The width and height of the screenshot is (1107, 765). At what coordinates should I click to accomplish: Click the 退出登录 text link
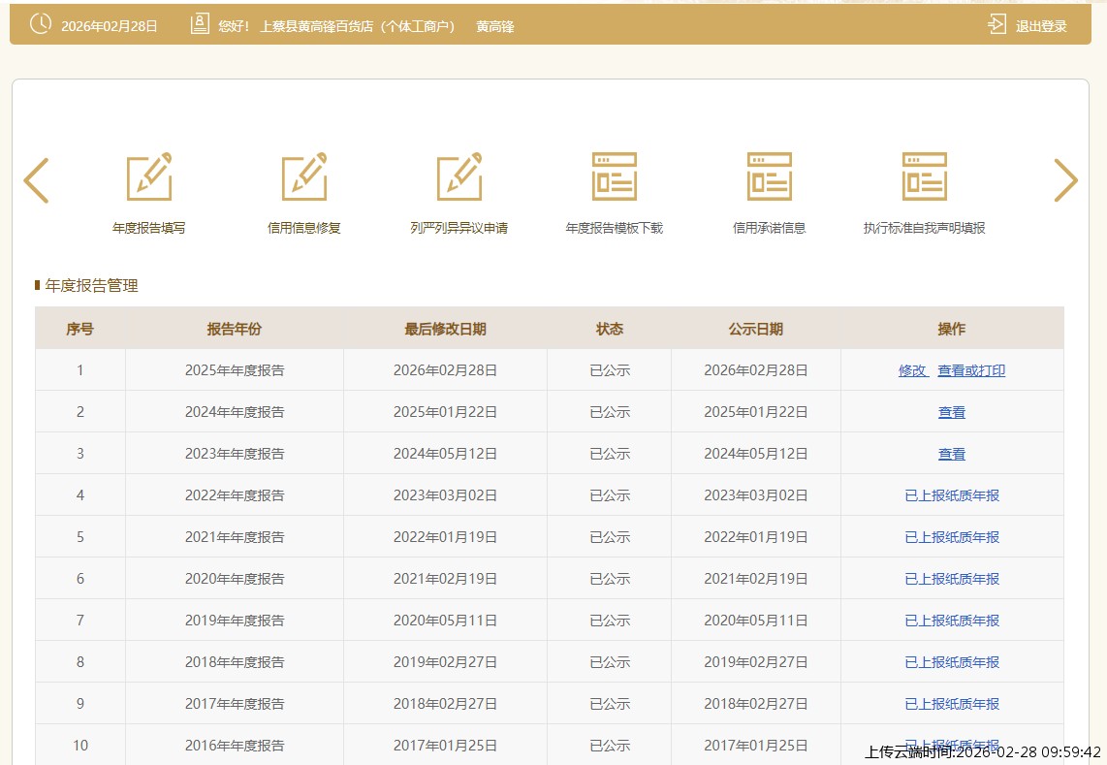click(1041, 26)
